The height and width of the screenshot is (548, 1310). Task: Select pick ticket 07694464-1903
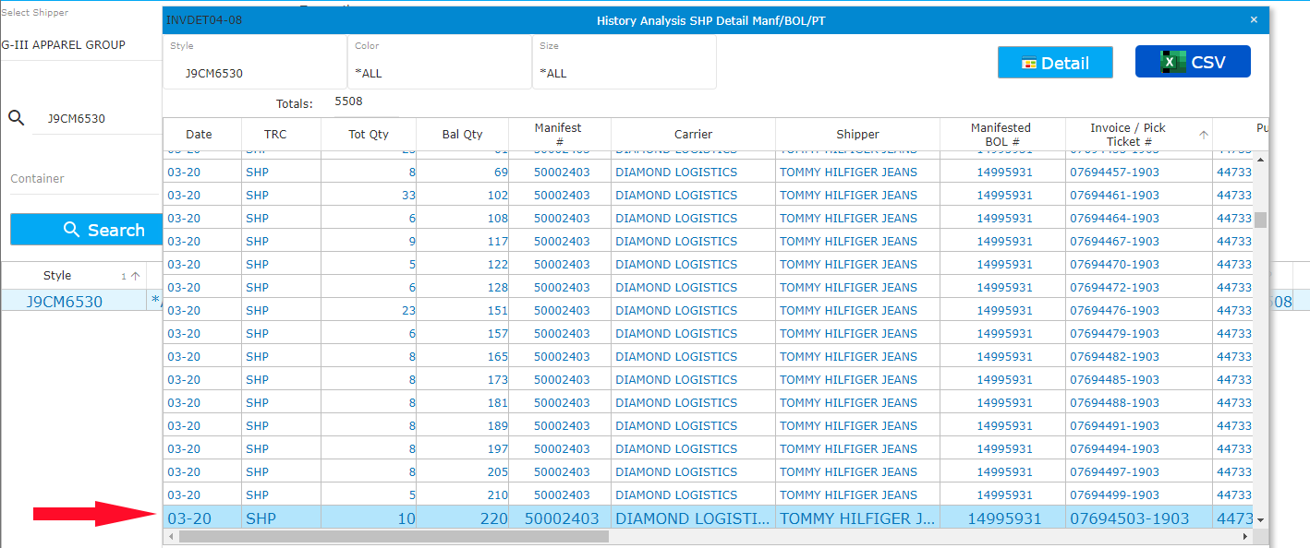click(x=1114, y=218)
